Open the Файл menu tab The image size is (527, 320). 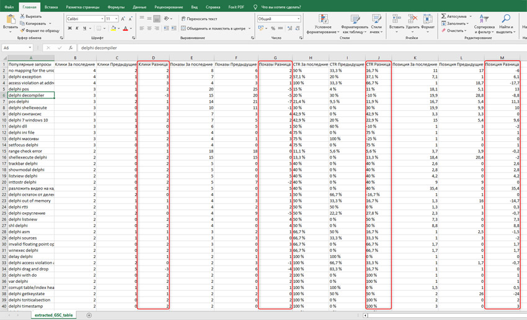pos(9,7)
